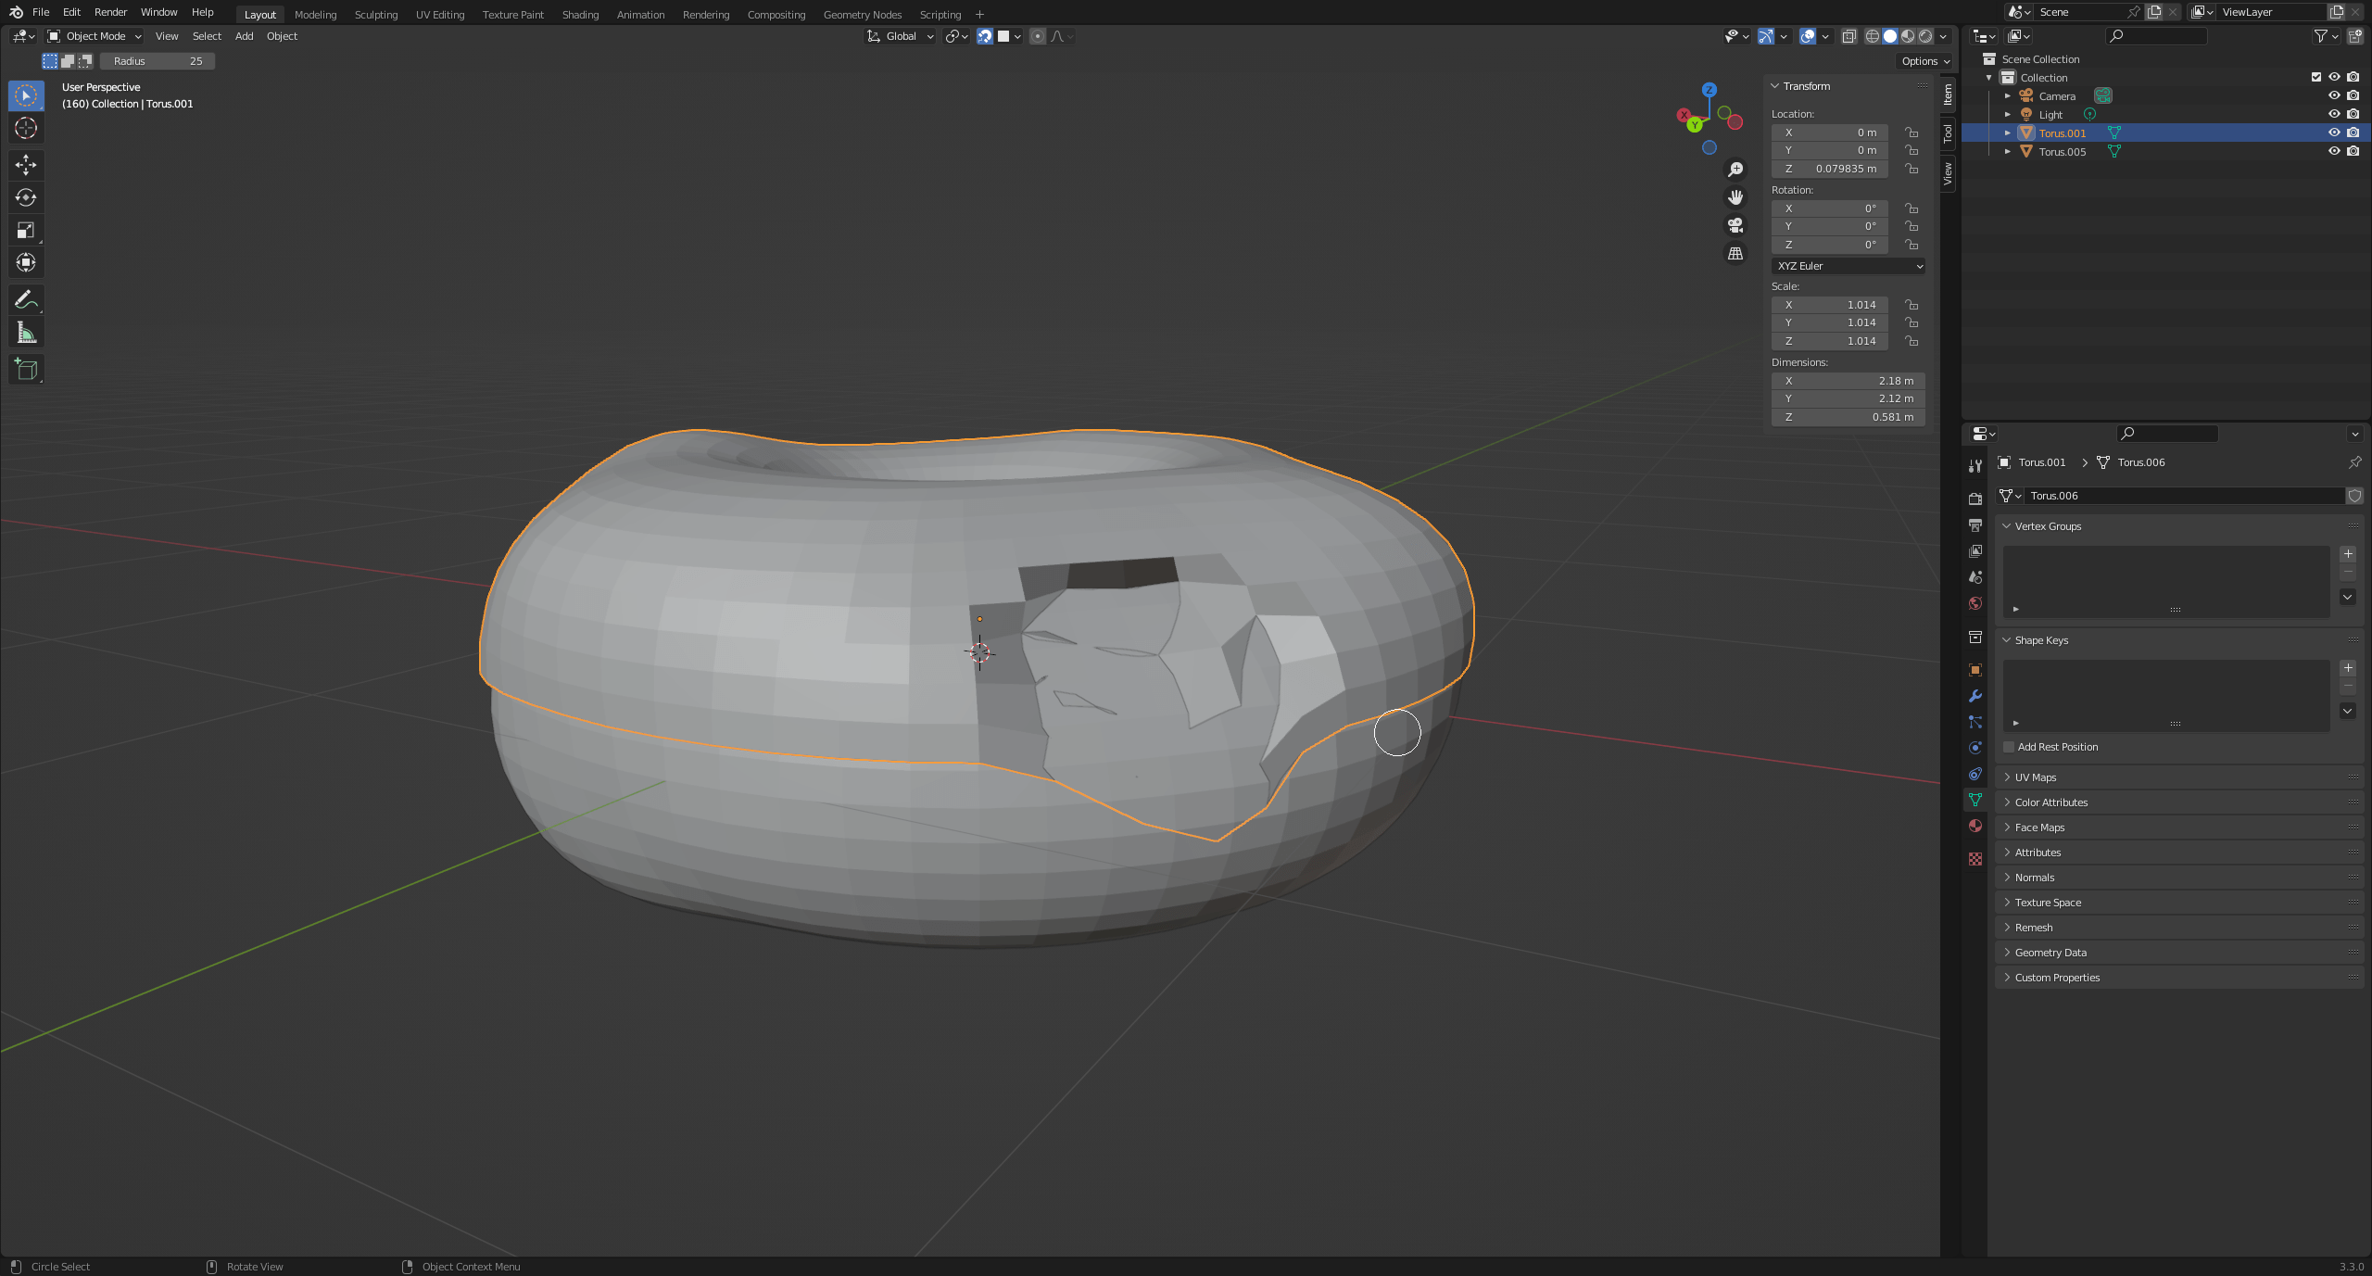Click the Options button in the viewport header
This screenshot has width=2372, height=1276.
(1924, 60)
